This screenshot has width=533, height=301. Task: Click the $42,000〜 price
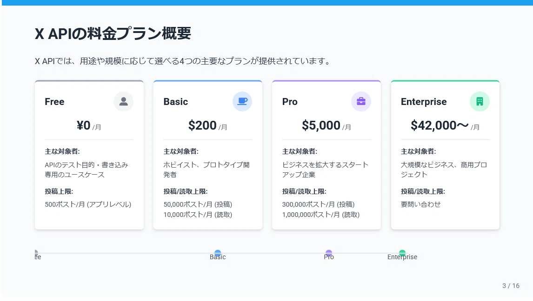point(440,125)
